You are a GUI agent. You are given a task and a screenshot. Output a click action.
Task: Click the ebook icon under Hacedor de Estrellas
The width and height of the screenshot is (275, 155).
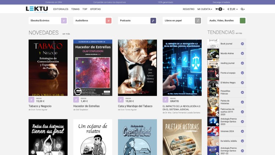(76, 100)
